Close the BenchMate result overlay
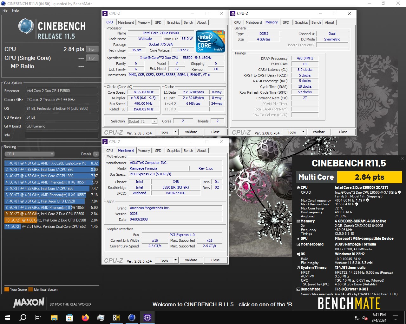 point(402,159)
